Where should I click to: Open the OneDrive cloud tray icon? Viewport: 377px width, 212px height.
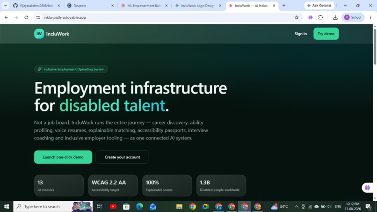317,206
